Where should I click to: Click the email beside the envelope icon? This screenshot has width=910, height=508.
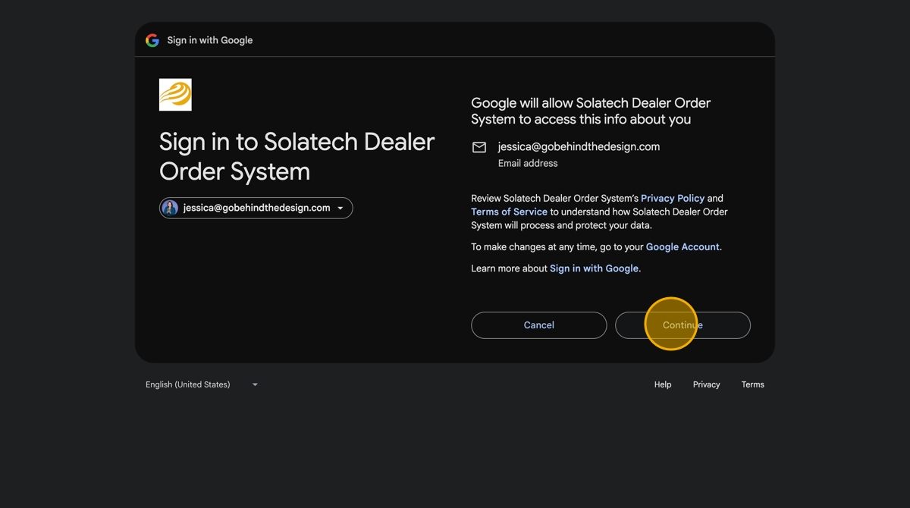[579, 146]
